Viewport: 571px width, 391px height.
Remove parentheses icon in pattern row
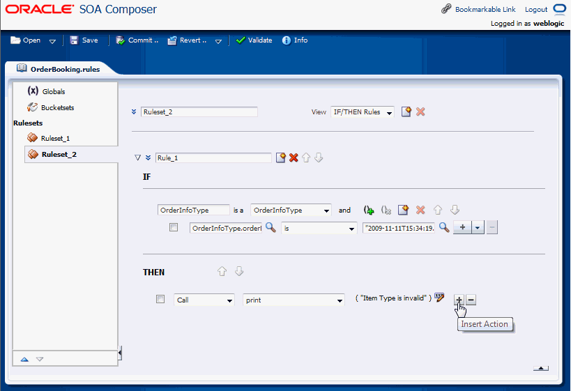[386, 210]
